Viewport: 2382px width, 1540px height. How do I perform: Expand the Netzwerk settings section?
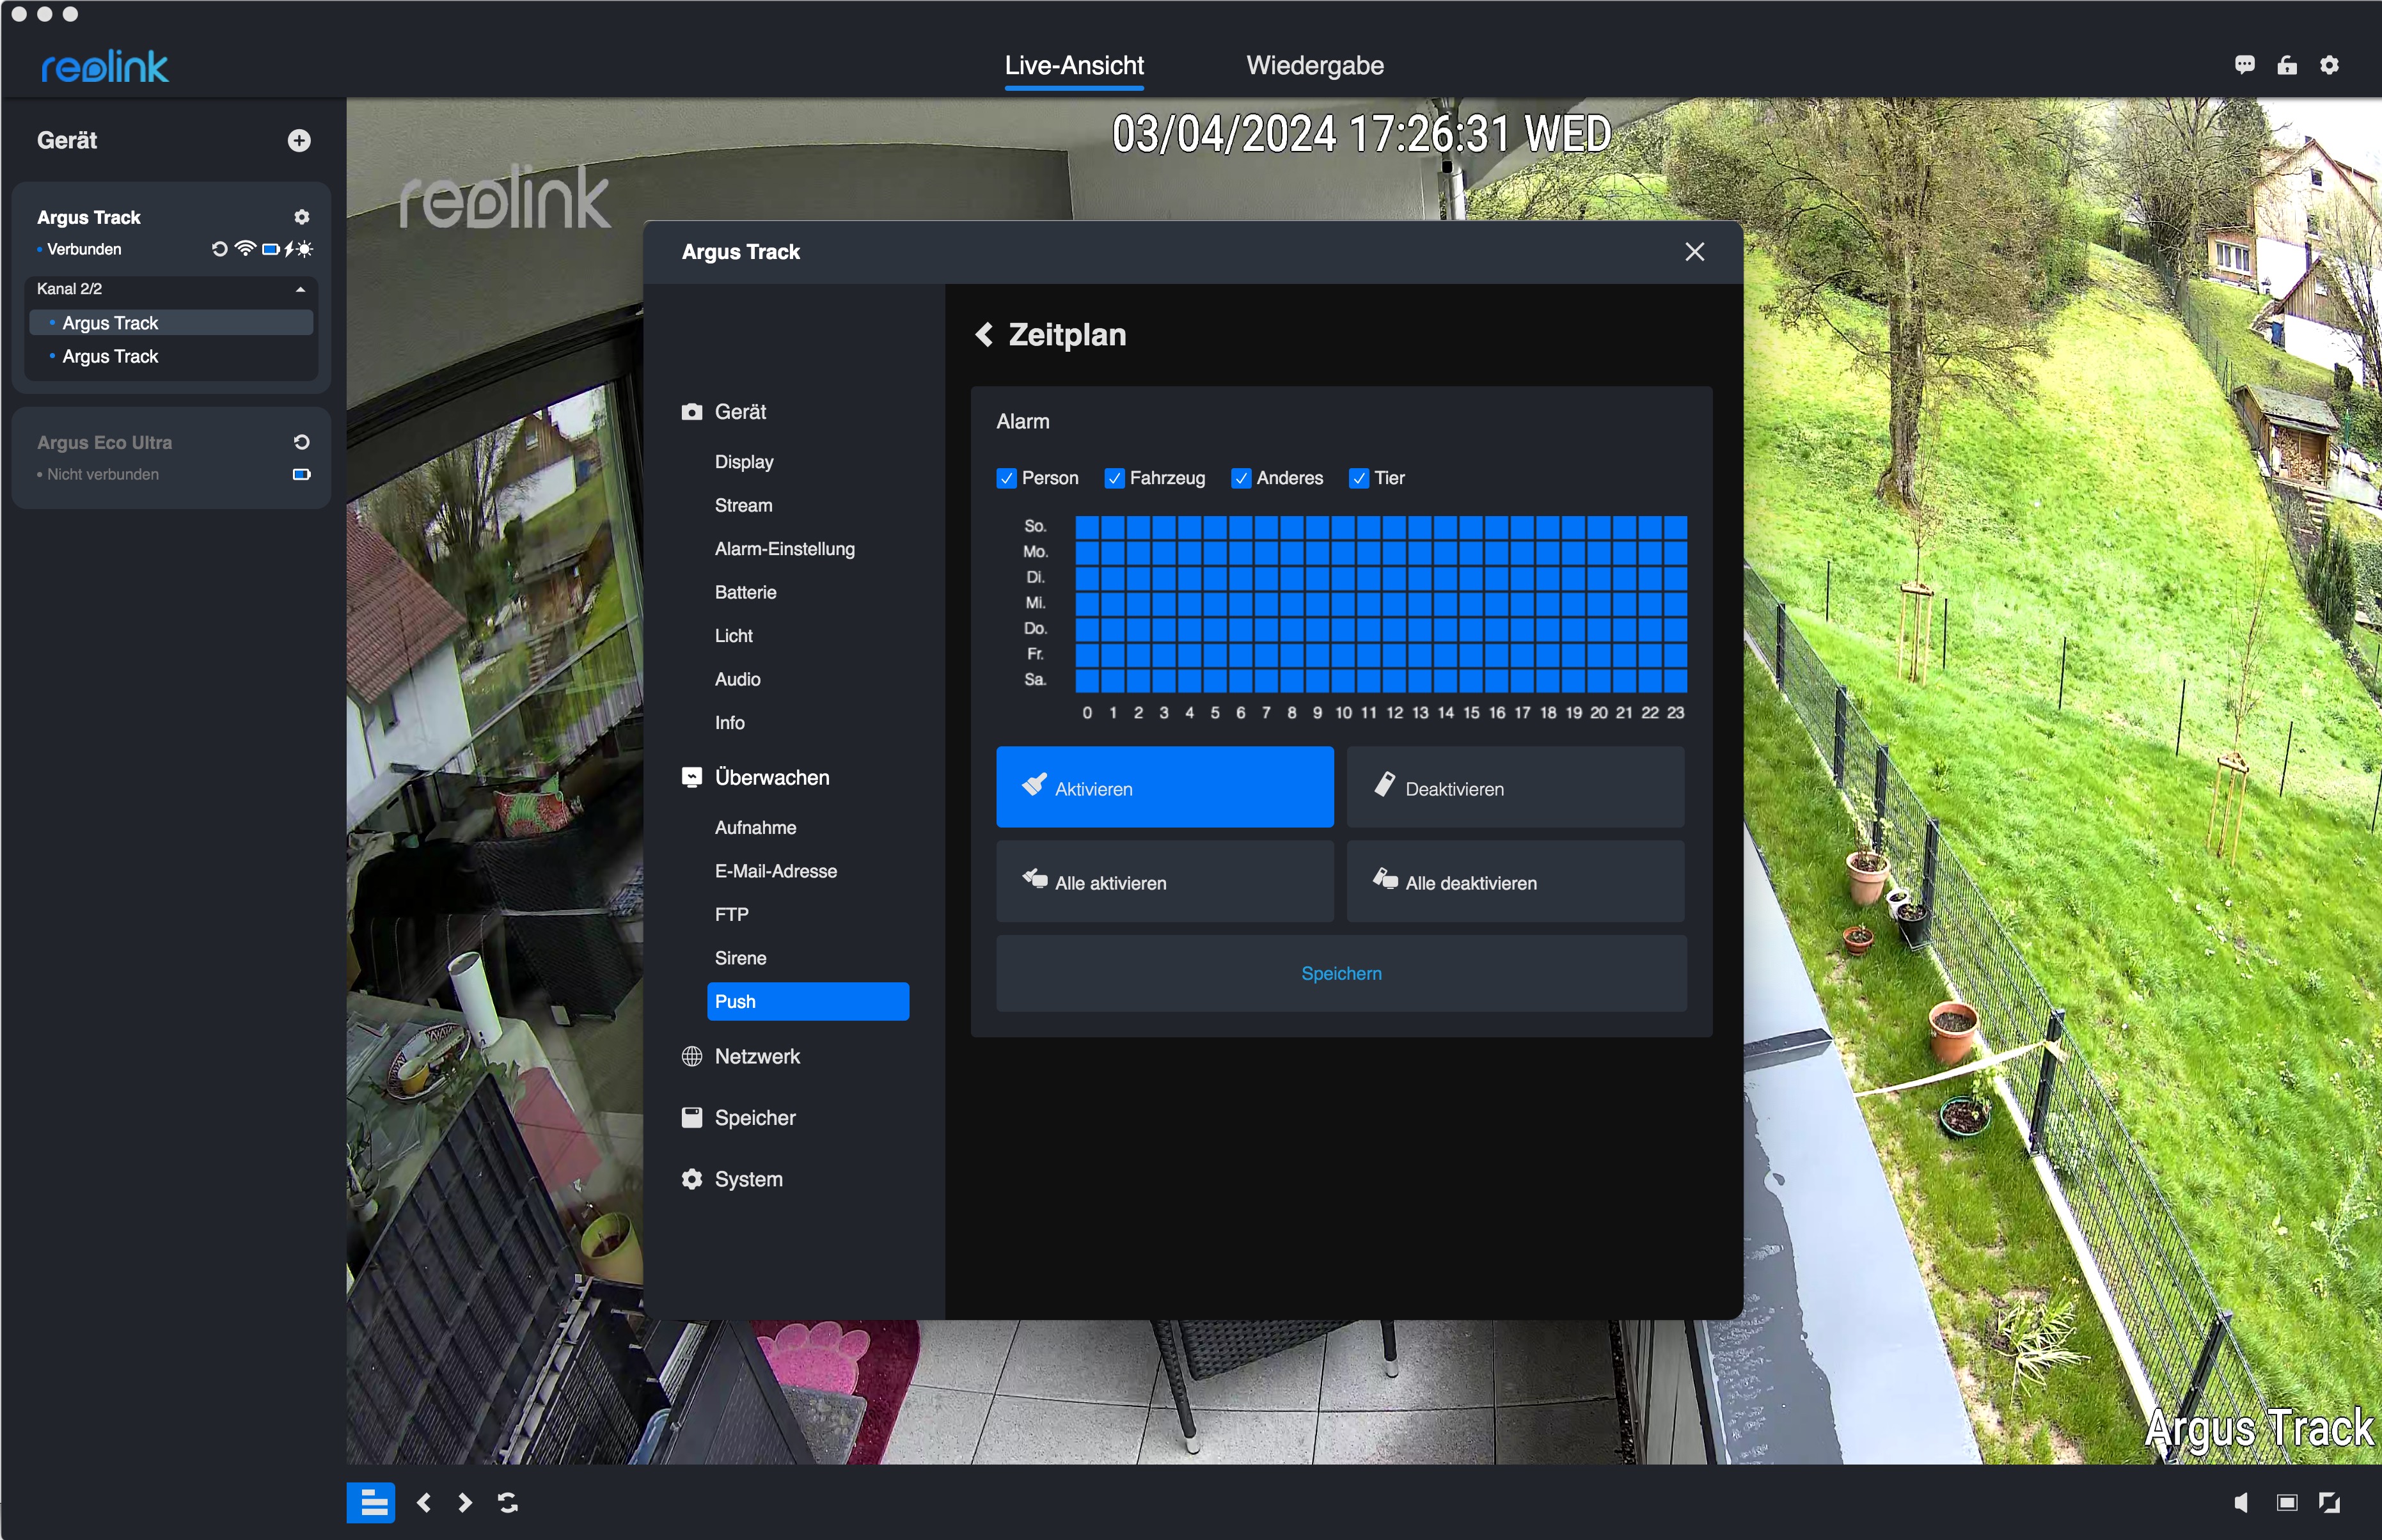pyautogui.click(x=757, y=1056)
